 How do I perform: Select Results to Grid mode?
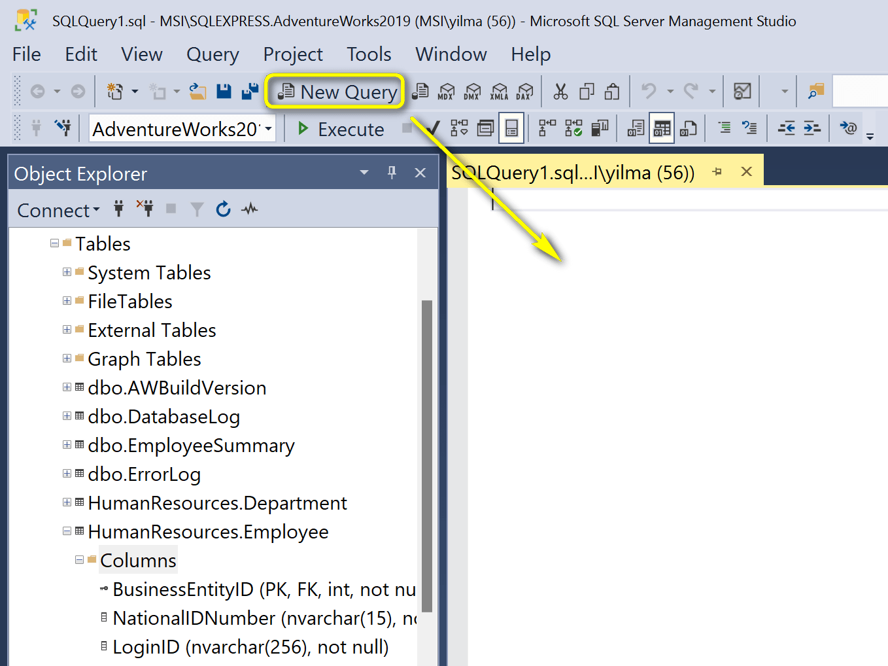pyautogui.click(x=662, y=128)
